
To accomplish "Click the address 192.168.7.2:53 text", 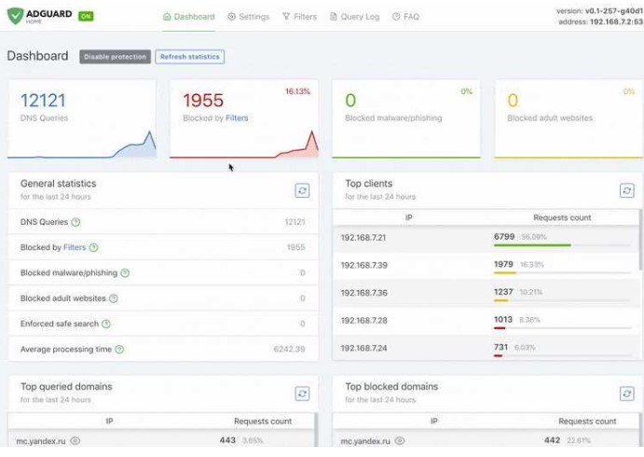I will coord(601,21).
